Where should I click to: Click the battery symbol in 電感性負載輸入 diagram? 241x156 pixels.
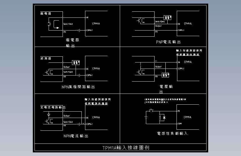click(146, 117)
